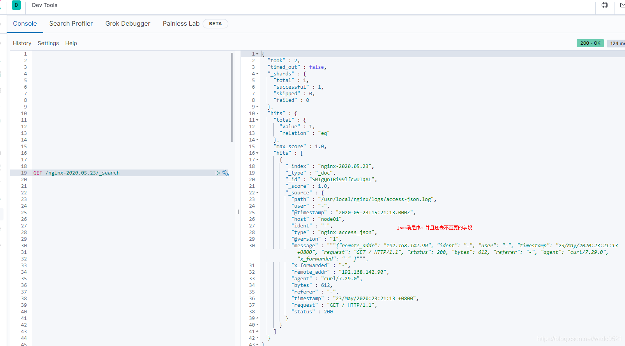
Task: Click the GET /nginx-2020.05.23/_search request line
Action: point(76,173)
